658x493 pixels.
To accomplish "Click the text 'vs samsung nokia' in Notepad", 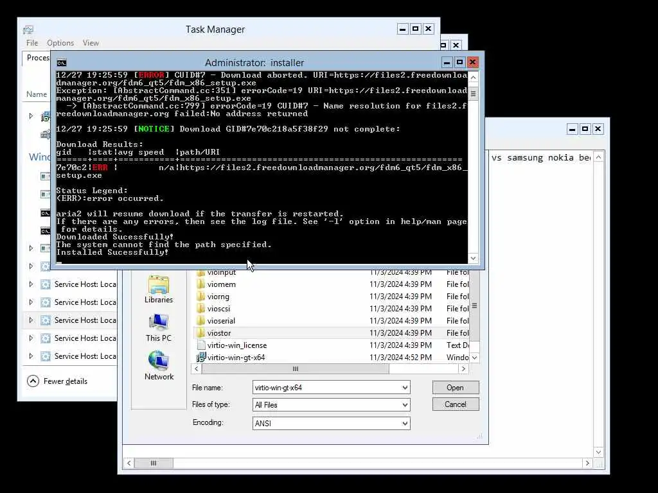I will pyautogui.click(x=533, y=158).
